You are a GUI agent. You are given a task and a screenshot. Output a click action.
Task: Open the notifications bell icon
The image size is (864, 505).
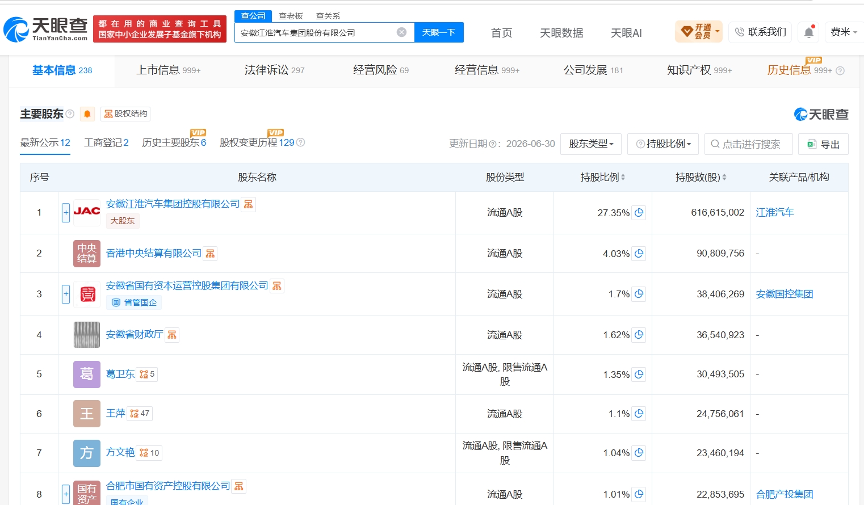809,32
